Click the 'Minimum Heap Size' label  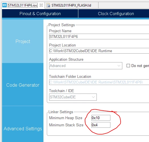(66, 118)
